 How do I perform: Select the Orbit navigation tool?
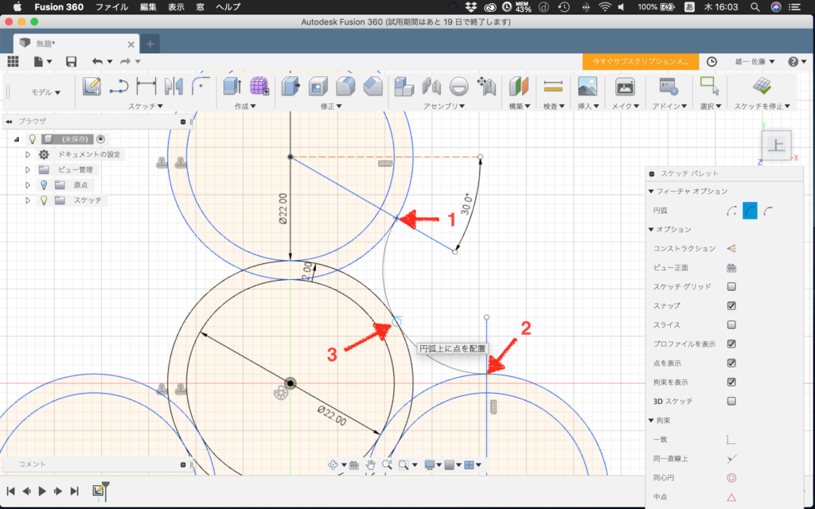(333, 464)
